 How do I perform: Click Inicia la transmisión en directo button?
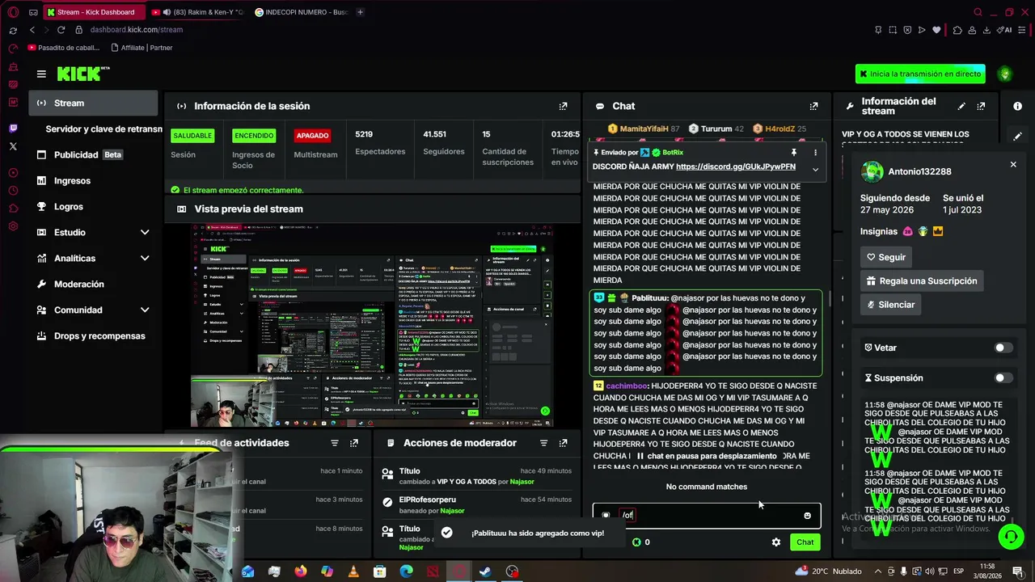click(920, 74)
